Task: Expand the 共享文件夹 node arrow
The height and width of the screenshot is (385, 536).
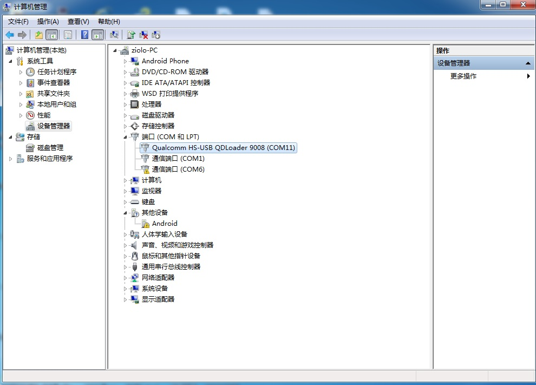Action: coord(21,94)
